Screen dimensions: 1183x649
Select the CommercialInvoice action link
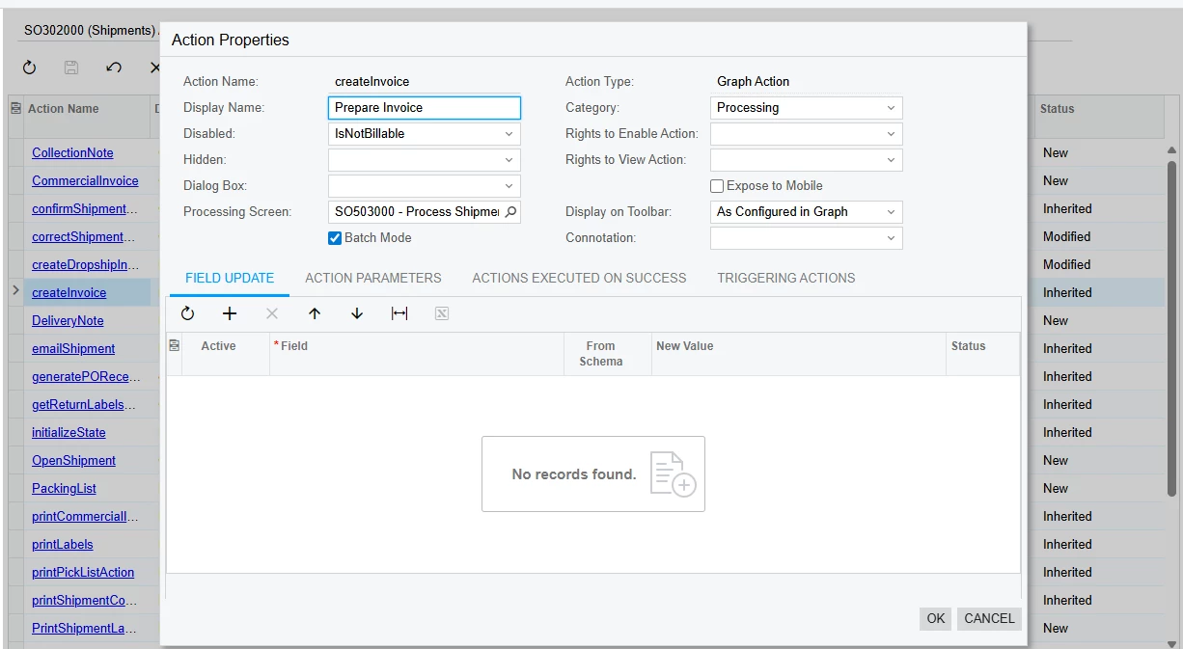[x=85, y=180]
